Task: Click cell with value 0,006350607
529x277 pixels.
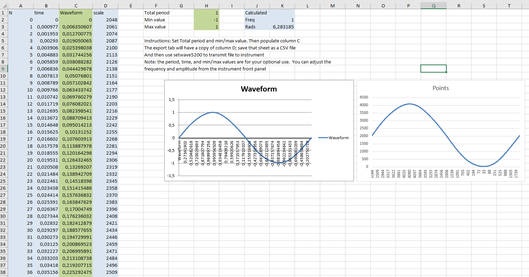Action: tap(76, 27)
